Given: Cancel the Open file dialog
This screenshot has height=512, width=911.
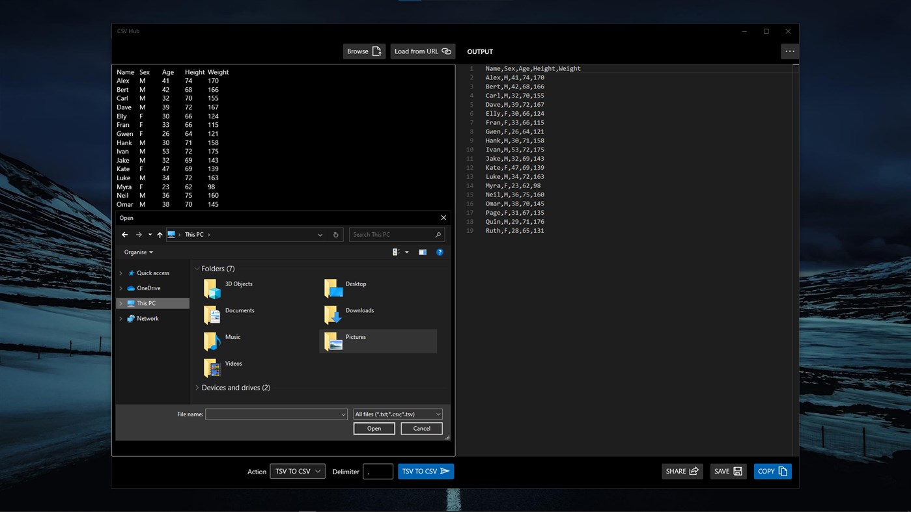Looking at the screenshot, I should tap(422, 429).
